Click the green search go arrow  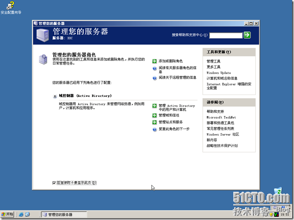coord(247,35)
